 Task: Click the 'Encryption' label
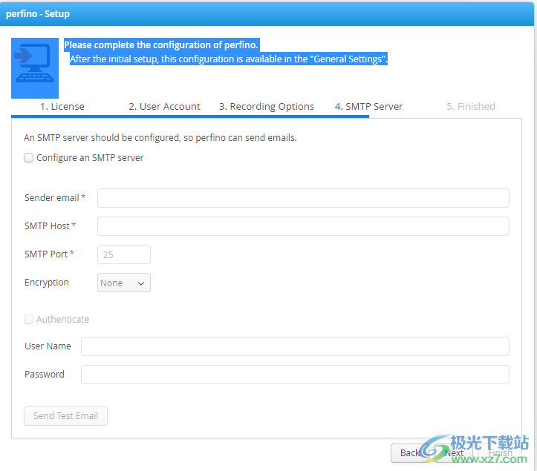pyautogui.click(x=47, y=283)
